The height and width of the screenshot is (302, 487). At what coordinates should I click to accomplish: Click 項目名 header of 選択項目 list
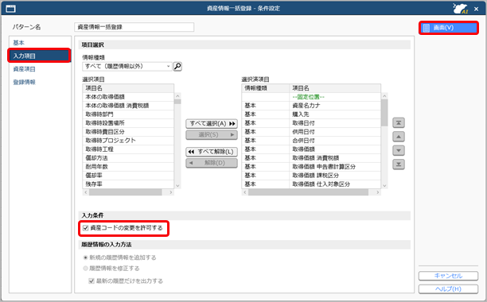tap(128, 88)
